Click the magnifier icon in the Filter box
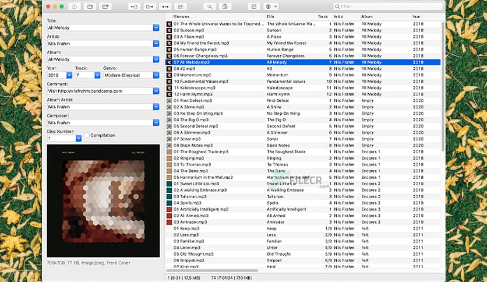 [337, 6]
